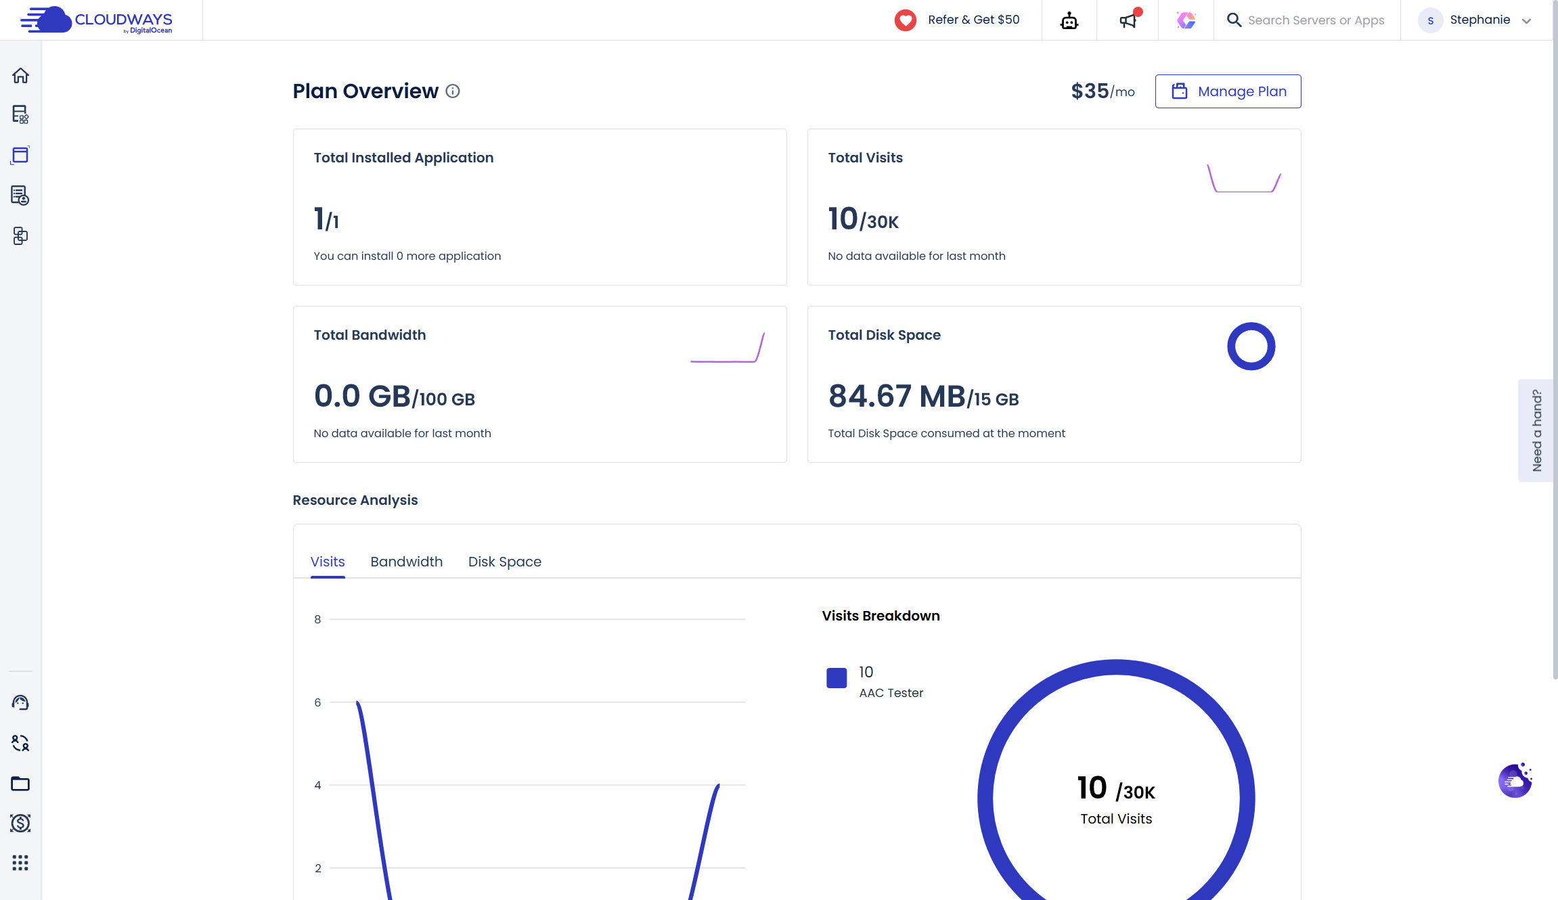Select the Visits tab
Viewport: 1558px width, 900px height.
(327, 562)
